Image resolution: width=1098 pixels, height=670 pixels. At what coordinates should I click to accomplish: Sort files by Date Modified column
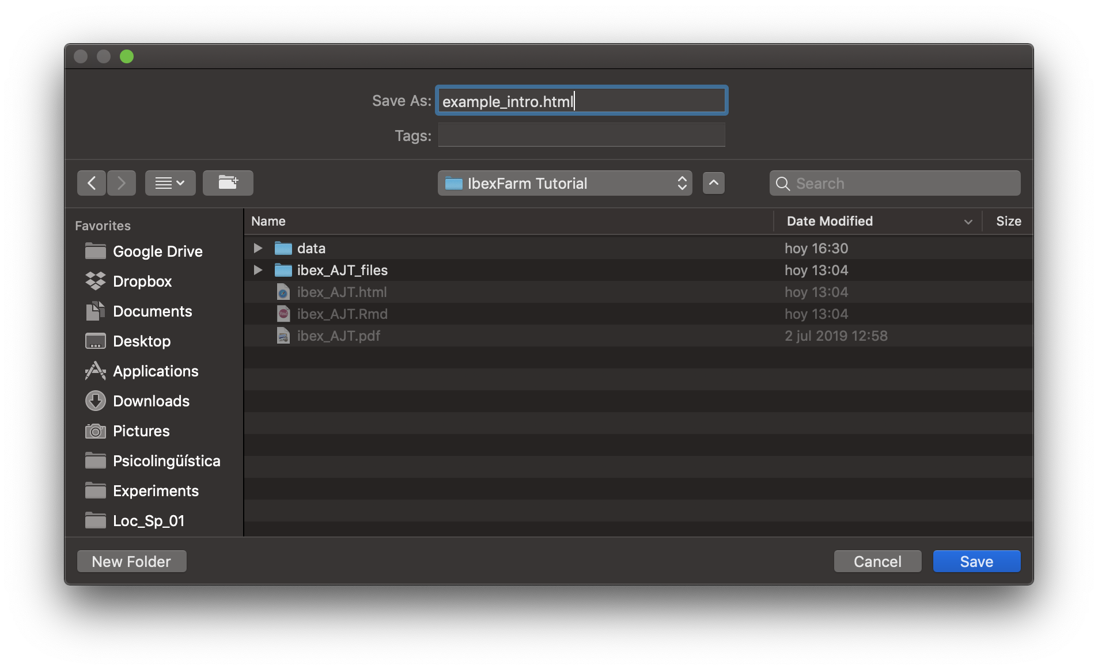(829, 221)
